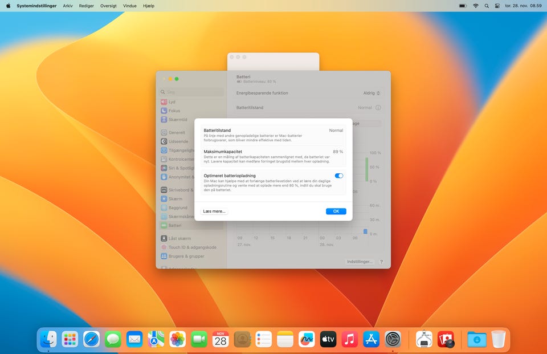
Task: Open the Hjælp menu
Action: tap(148, 6)
